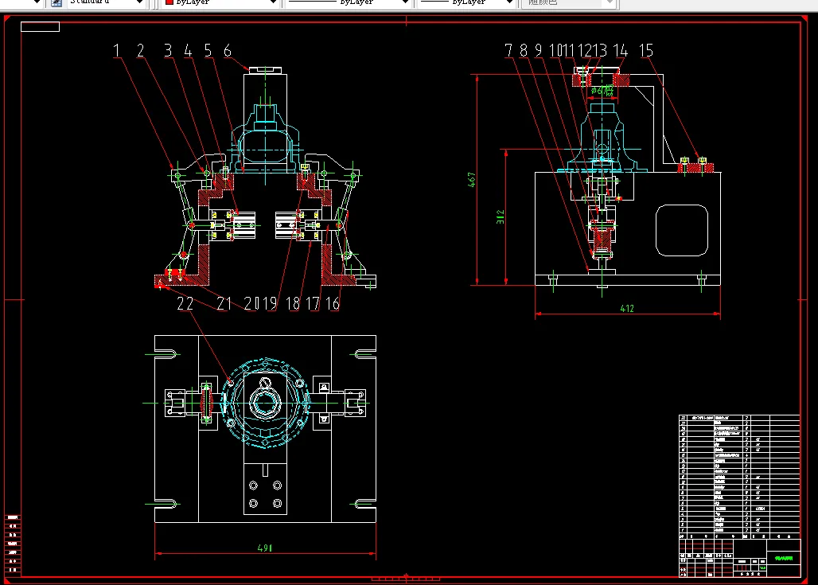The image size is (818, 585).
Task: Select balloon number 6 label
Action: (x=228, y=51)
